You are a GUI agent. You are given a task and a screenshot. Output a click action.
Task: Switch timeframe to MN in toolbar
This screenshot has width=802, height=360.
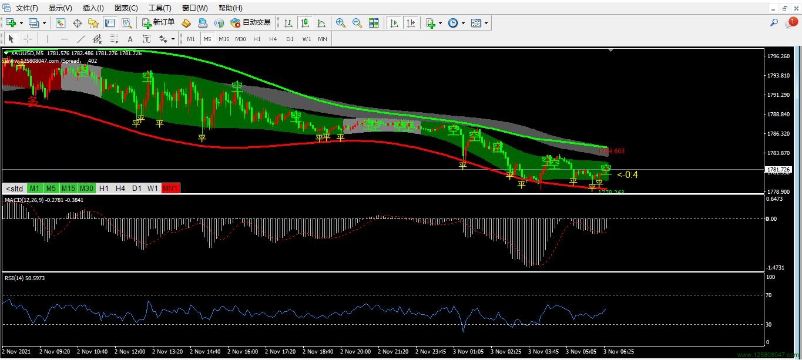click(323, 39)
